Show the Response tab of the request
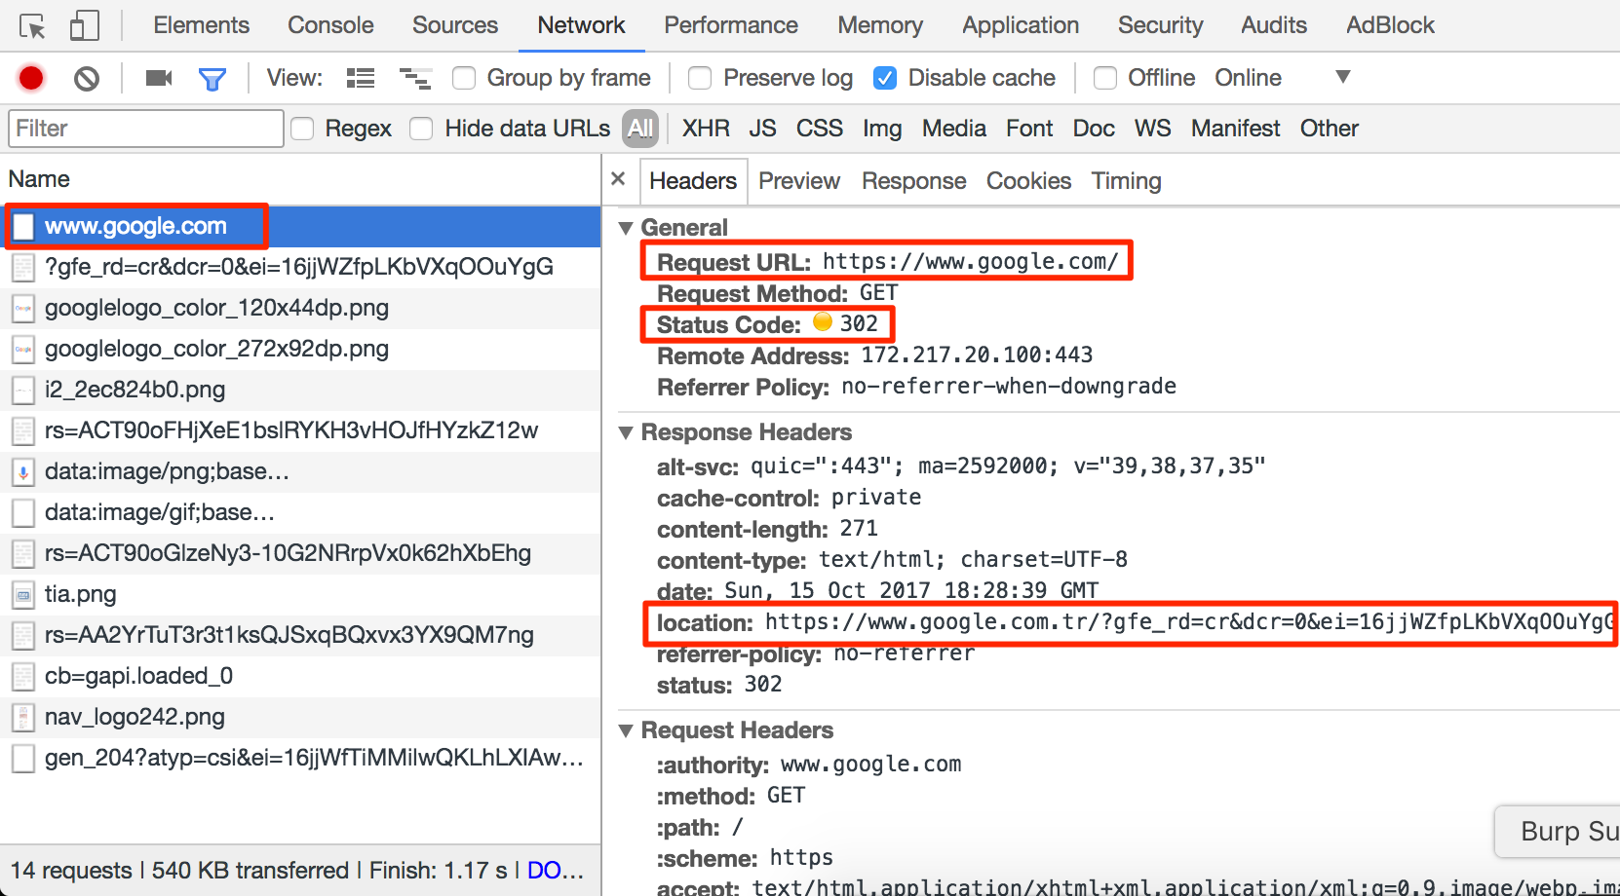Screen dimensions: 1620x896 point(914,181)
